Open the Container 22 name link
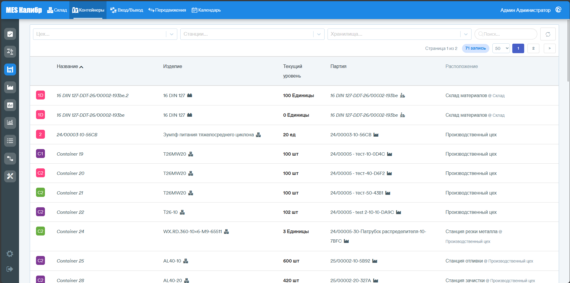570x283 pixels. [x=71, y=212]
